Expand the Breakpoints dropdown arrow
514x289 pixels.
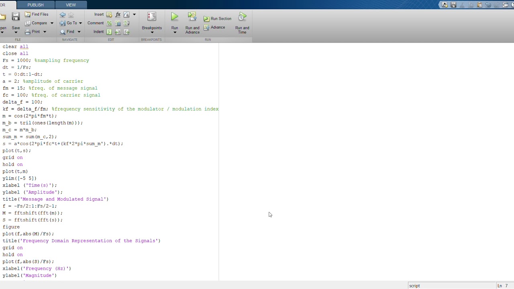click(x=152, y=33)
